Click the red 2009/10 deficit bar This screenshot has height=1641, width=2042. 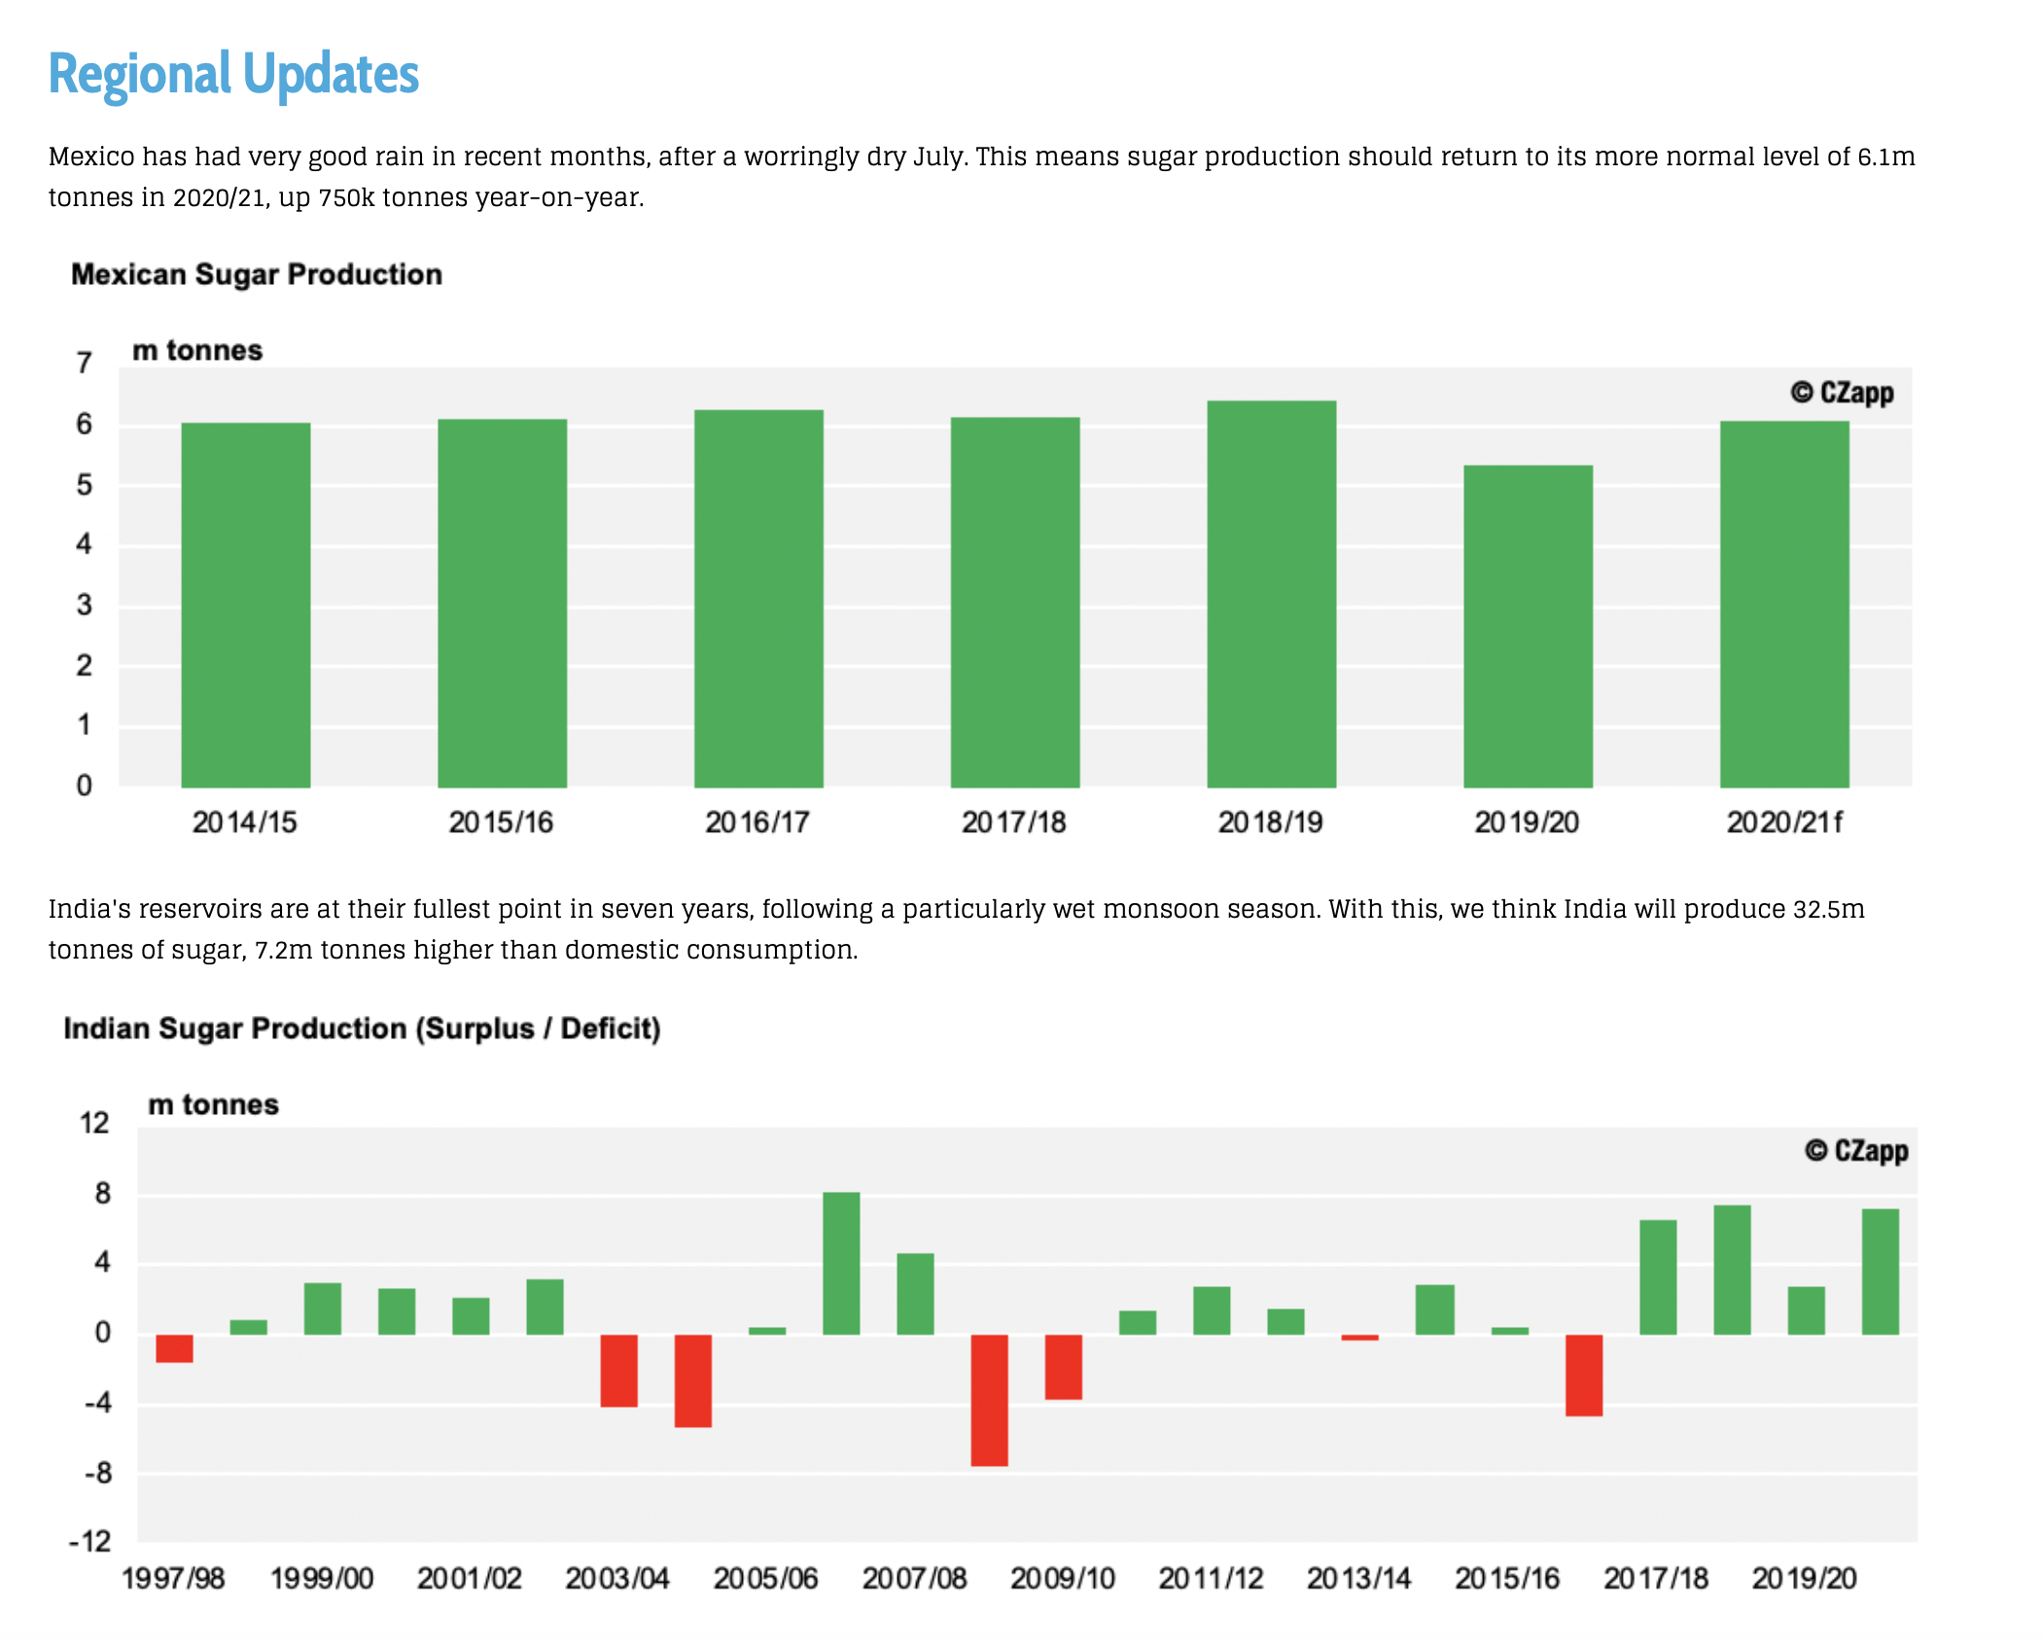pos(1064,1367)
